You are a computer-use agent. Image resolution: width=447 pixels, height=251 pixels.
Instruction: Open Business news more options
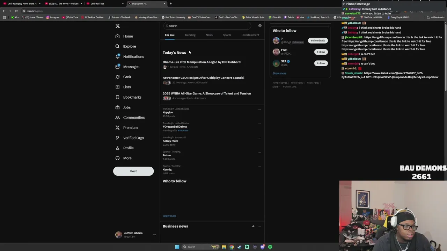(x=260, y=226)
